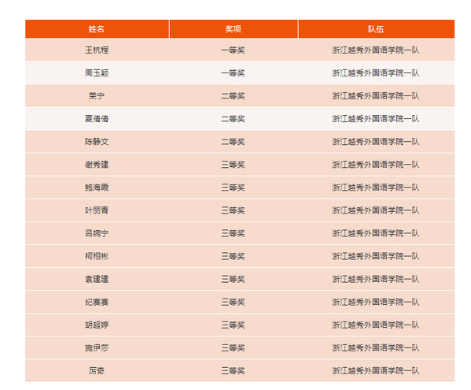
Task: Click the name 纪赛赛
Action: [97, 302]
